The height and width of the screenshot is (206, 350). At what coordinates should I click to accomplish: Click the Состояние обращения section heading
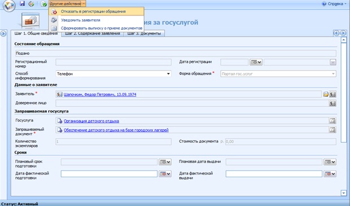(37, 44)
